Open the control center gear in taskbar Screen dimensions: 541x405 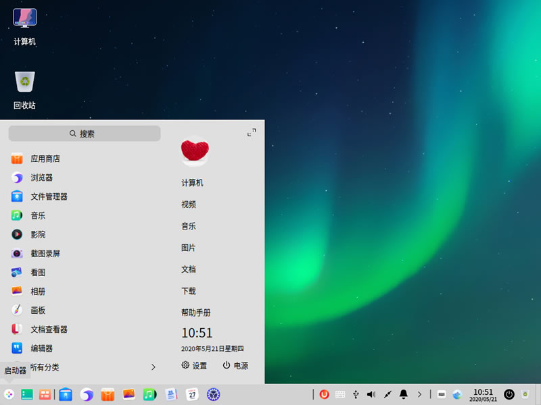[x=214, y=394]
